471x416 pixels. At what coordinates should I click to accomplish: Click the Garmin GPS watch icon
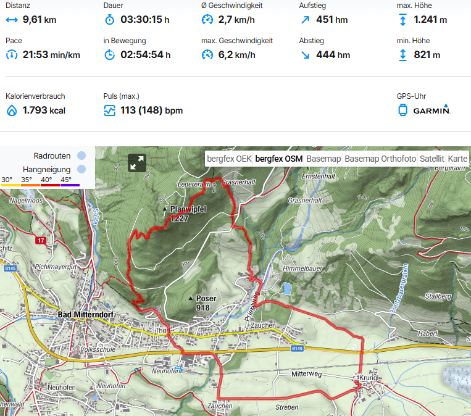[402, 110]
